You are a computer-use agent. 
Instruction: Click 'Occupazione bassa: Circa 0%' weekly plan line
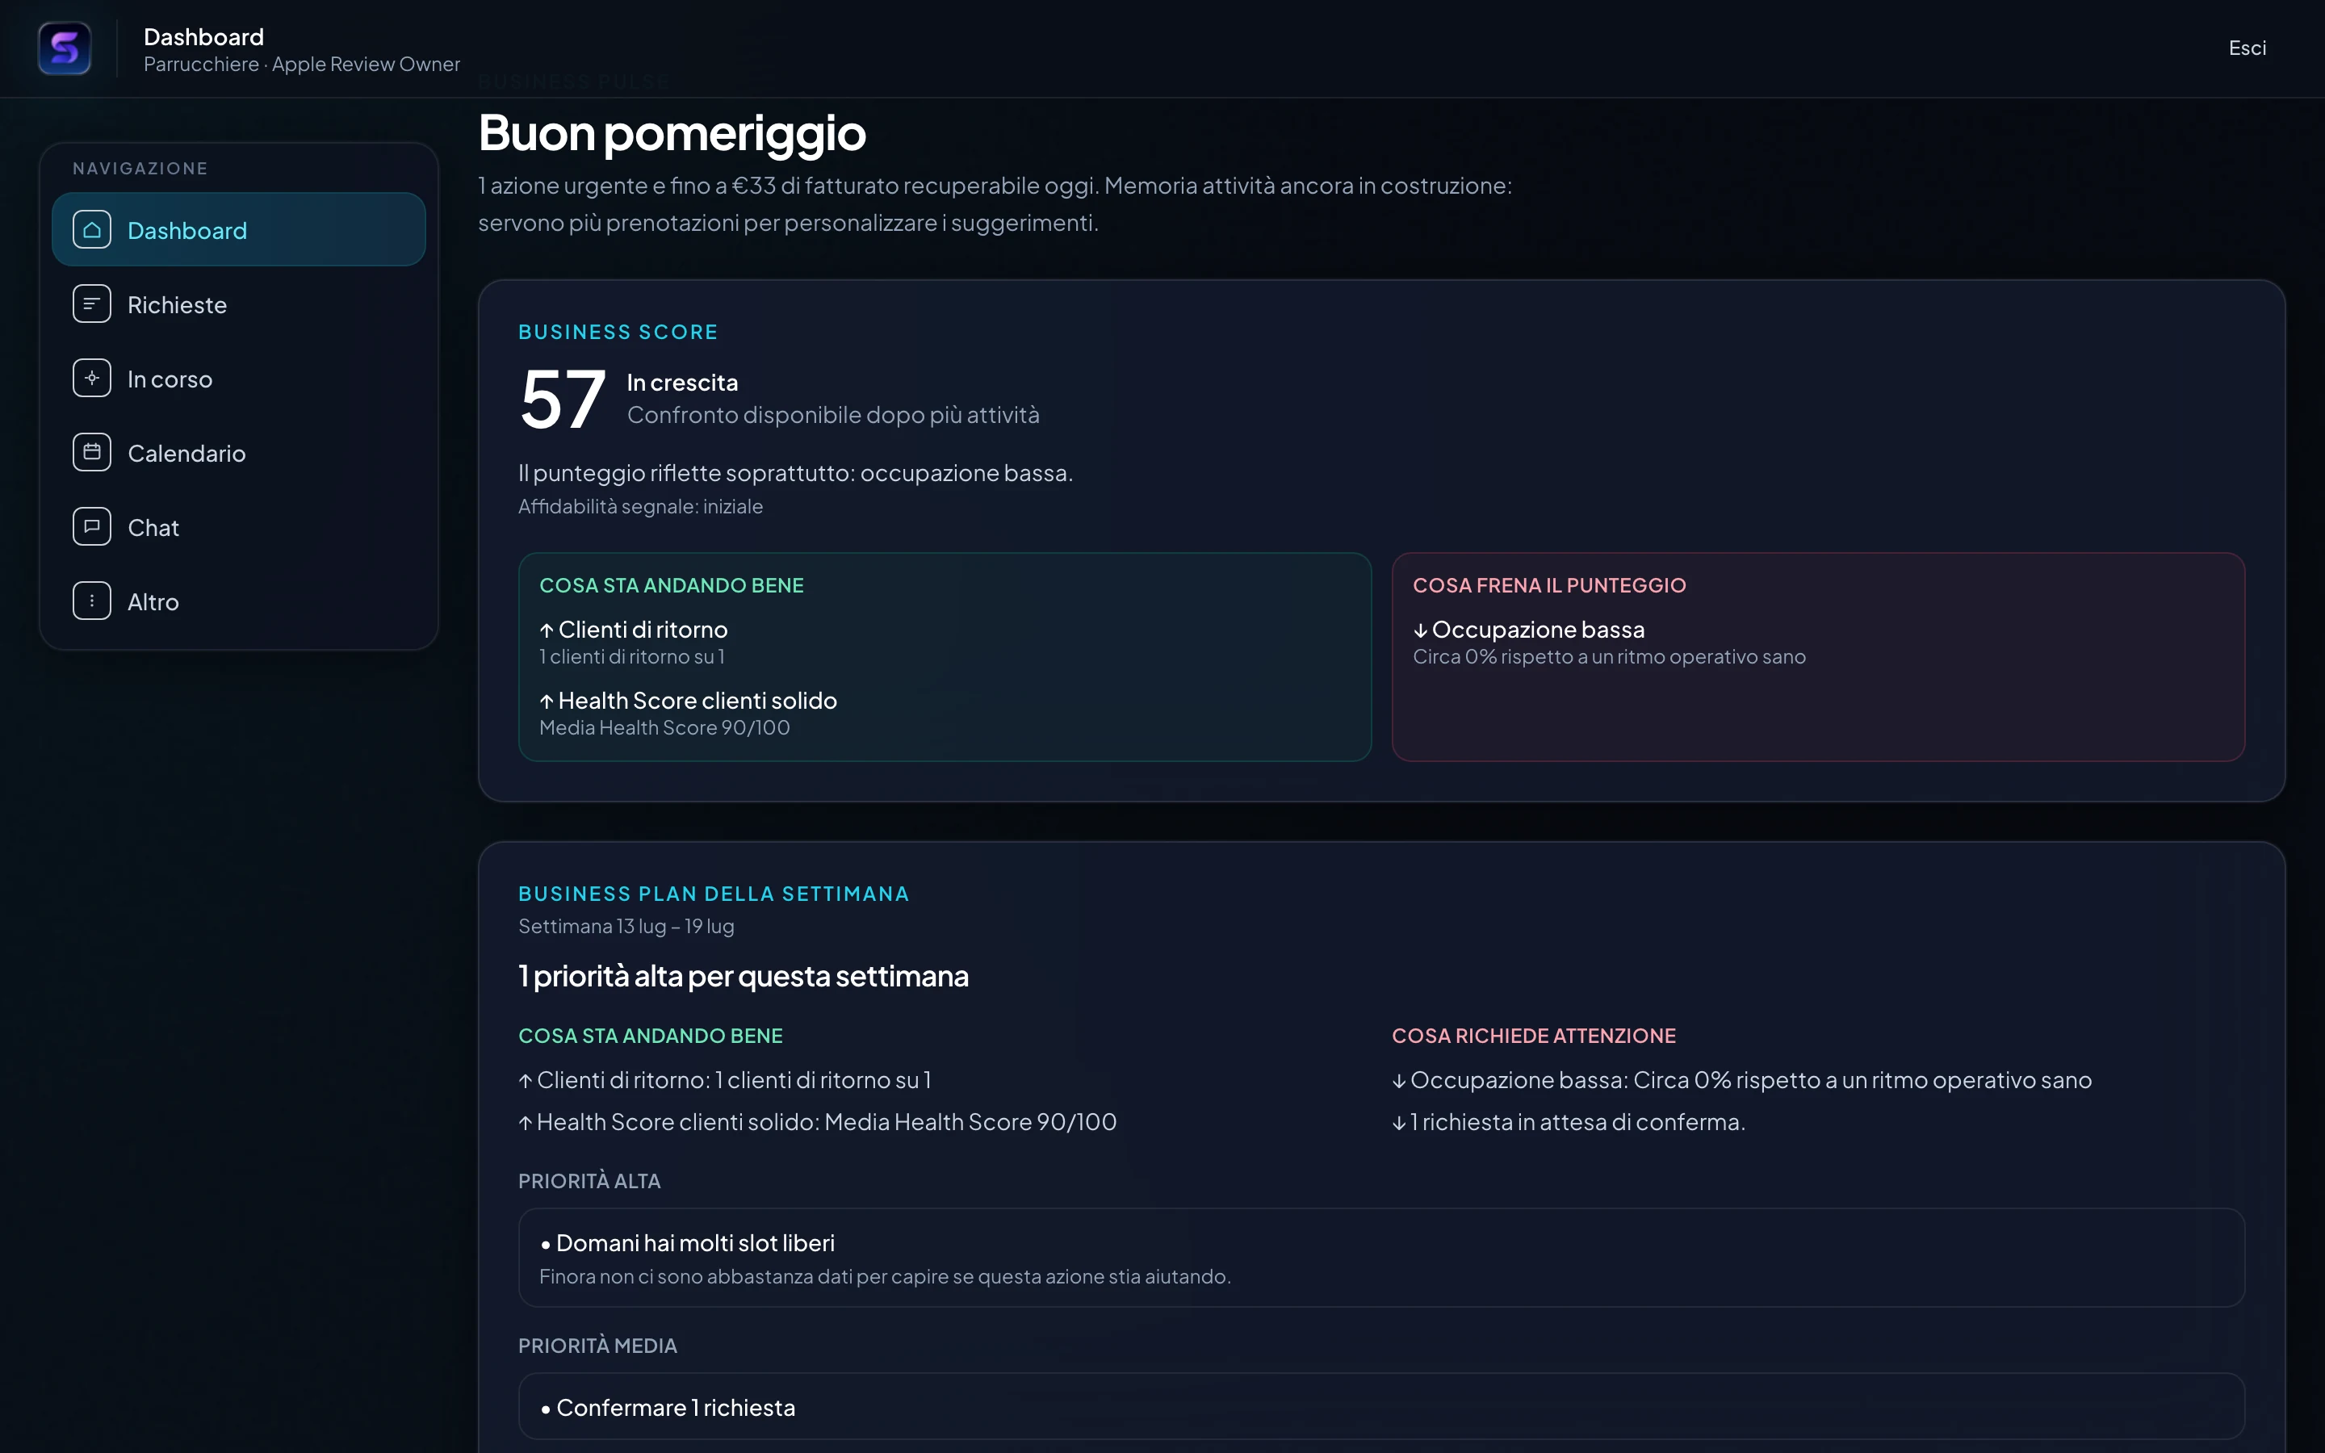1742,1080
